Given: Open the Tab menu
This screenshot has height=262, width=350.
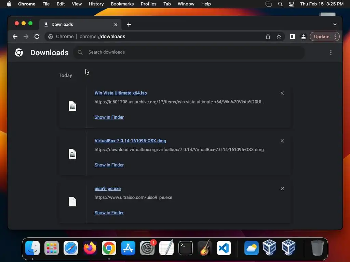Looking at the screenshot, I should tap(167, 4).
